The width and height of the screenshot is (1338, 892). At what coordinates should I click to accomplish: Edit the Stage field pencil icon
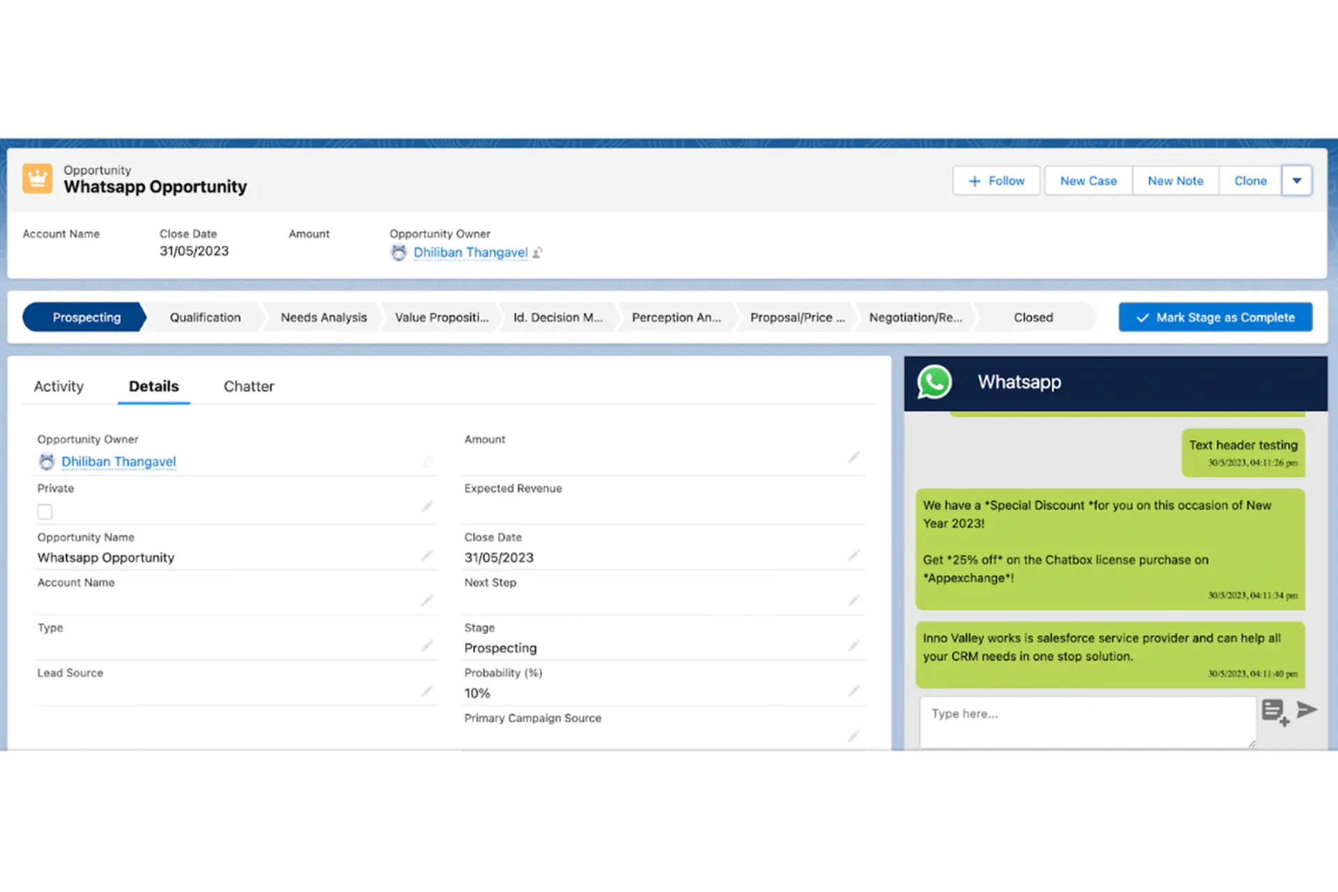(854, 646)
